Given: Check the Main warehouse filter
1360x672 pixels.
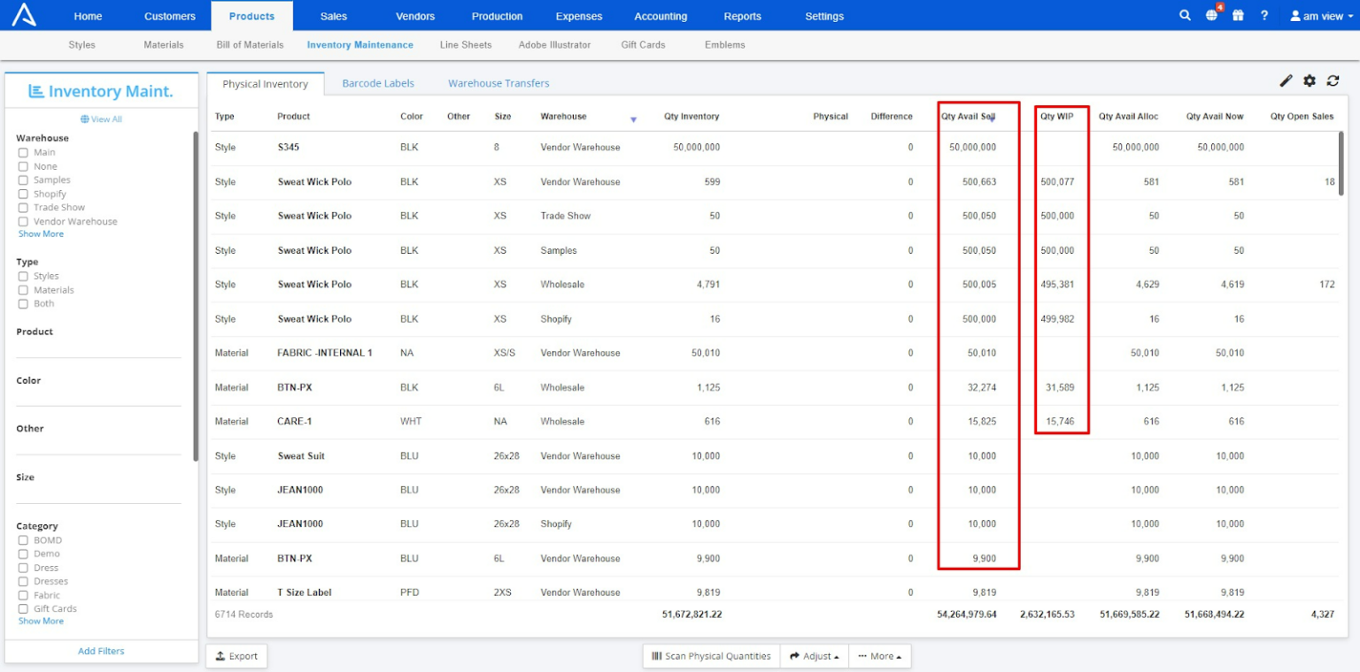Looking at the screenshot, I should (x=23, y=153).
